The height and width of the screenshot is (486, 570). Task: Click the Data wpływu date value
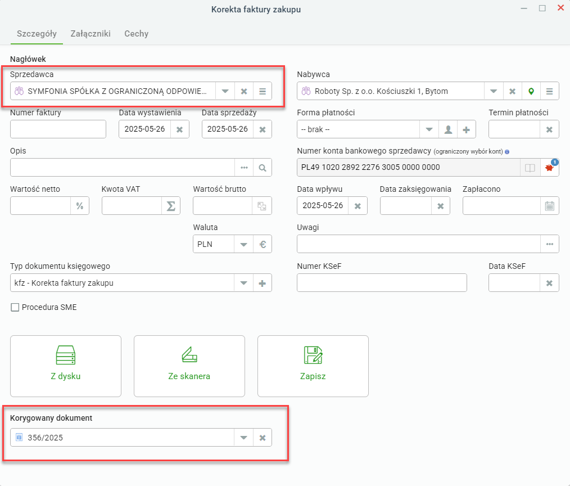[323, 205]
